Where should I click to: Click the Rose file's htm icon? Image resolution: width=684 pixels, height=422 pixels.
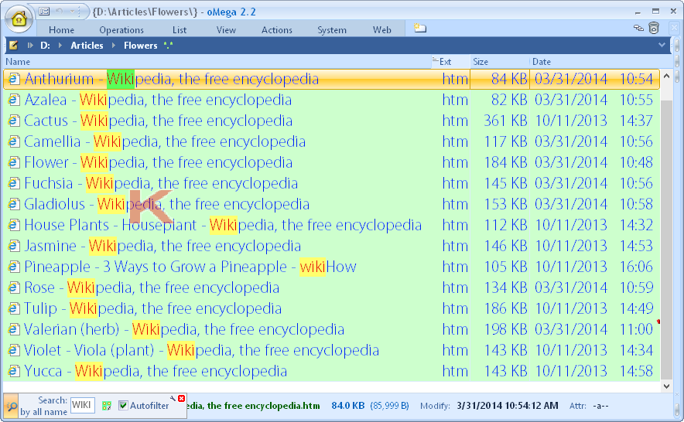(x=14, y=288)
